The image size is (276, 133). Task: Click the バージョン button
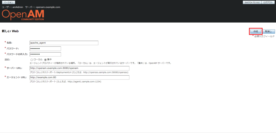pos(9,2)
